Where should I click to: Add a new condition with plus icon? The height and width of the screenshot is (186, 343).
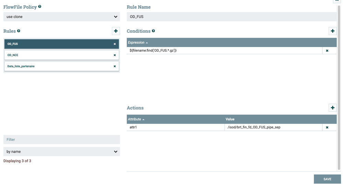pos(332,31)
